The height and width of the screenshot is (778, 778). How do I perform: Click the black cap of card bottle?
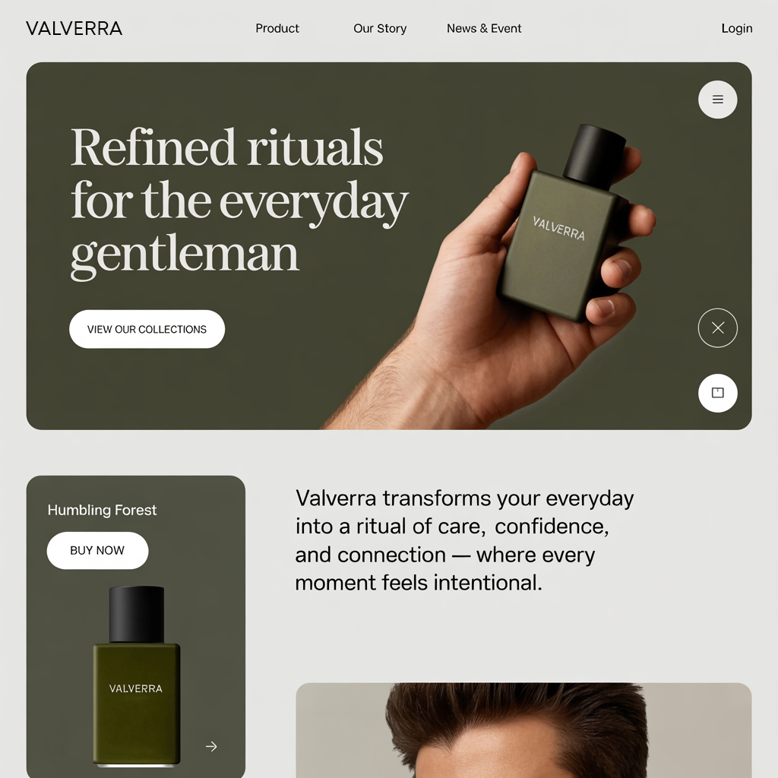coord(137,614)
